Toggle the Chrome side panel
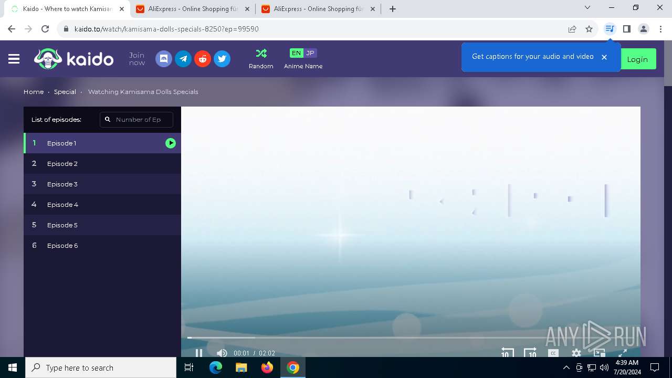Viewport: 672px width, 378px height. (x=626, y=29)
